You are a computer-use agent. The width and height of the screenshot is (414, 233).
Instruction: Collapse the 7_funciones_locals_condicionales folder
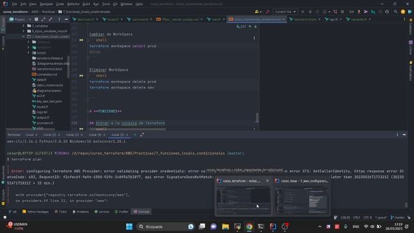[23, 36]
